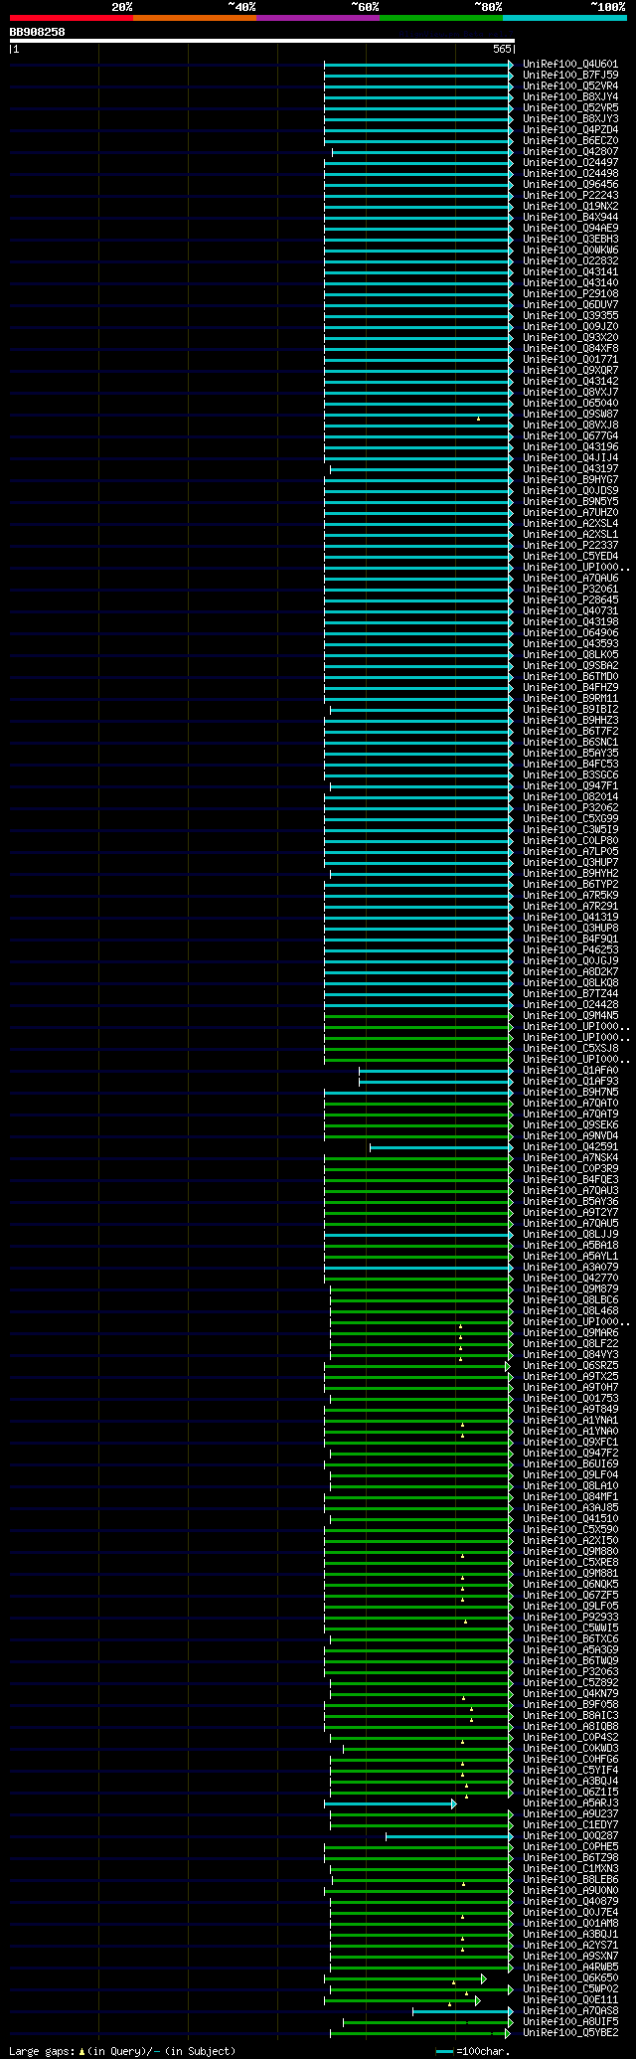Select hit UniRef100_Q1AF93
This screenshot has height=2059, width=636.
[x=570, y=1081]
